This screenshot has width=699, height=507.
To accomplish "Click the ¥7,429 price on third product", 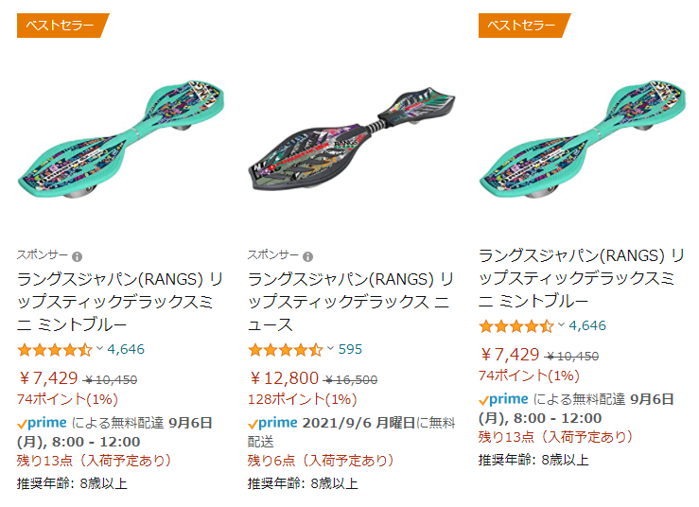I will point(511,356).
